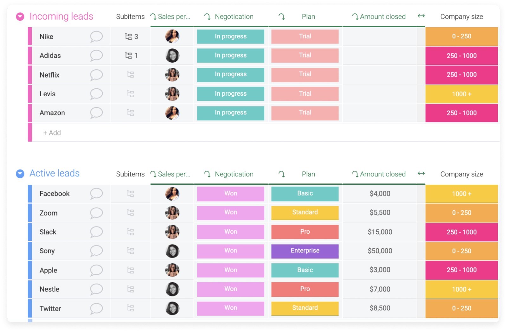
Task: Click the Plan header in Incoming leads
Action: pos(308,16)
